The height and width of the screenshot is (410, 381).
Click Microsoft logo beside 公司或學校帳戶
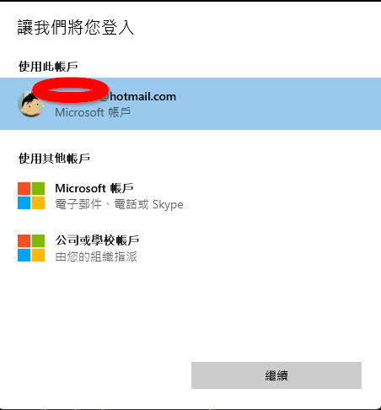pyautogui.click(x=31, y=248)
